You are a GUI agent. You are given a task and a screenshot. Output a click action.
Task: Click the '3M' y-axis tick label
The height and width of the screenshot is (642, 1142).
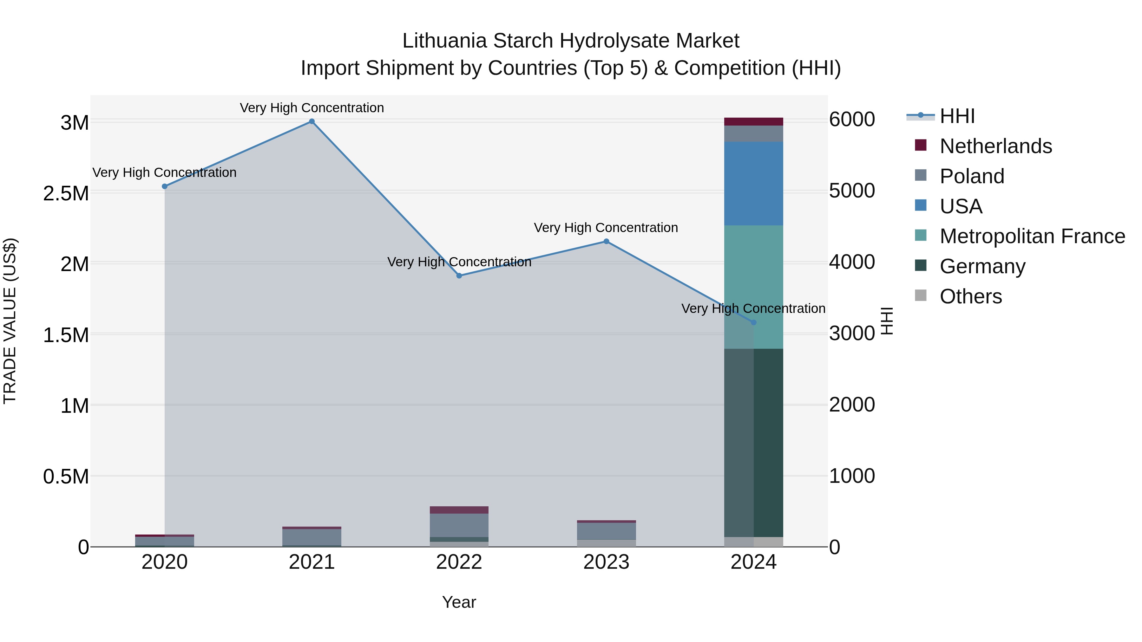point(75,123)
